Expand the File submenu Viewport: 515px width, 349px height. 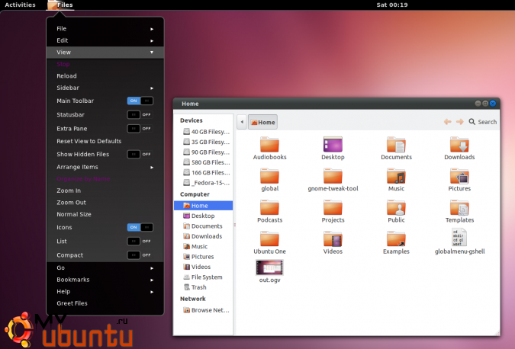pyautogui.click(x=105, y=28)
